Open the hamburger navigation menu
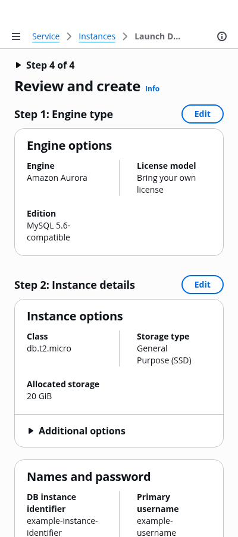The width and height of the screenshot is (238, 537). point(16,36)
